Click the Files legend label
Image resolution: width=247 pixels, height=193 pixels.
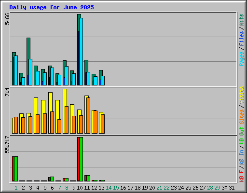(242, 39)
